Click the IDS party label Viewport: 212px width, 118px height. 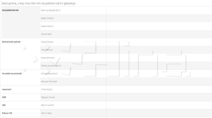[4, 105]
